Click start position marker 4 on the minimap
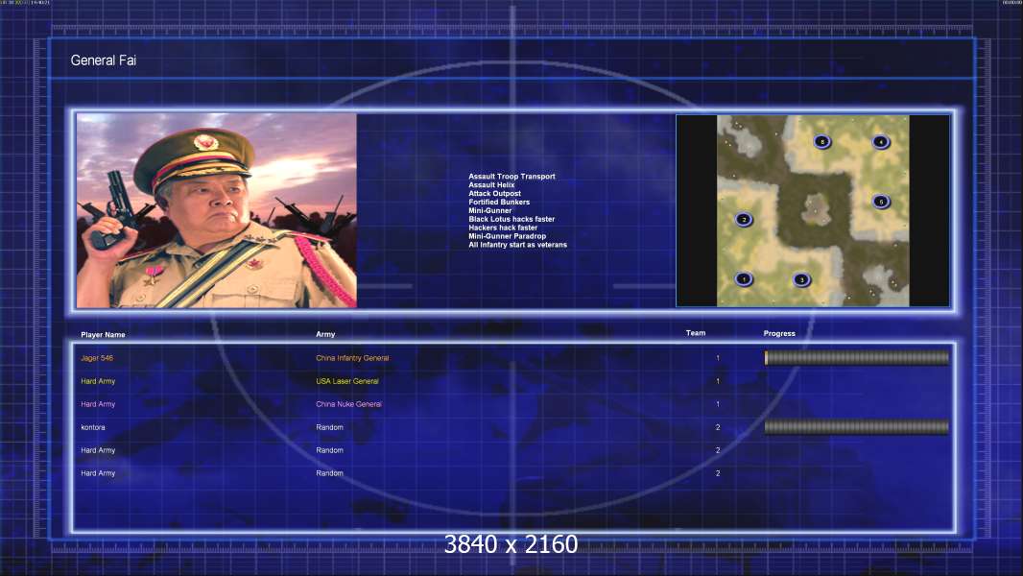Screen dimensions: 1023x576 coord(881,141)
